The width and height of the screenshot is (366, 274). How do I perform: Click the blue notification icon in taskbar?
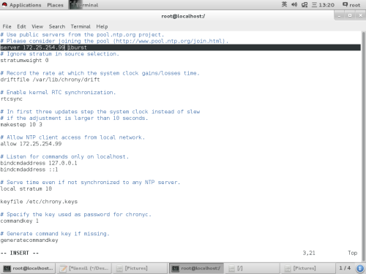pyautogui.click(x=360, y=268)
